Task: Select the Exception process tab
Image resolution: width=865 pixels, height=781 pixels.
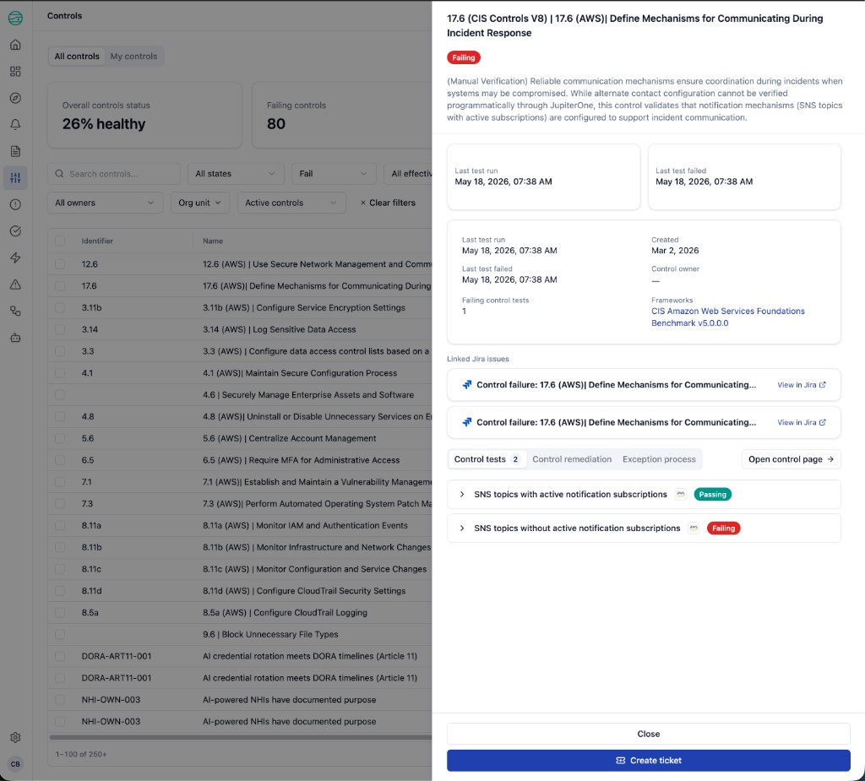Action: coord(659,459)
